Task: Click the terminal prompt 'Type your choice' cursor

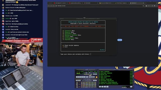Action: 91,54
